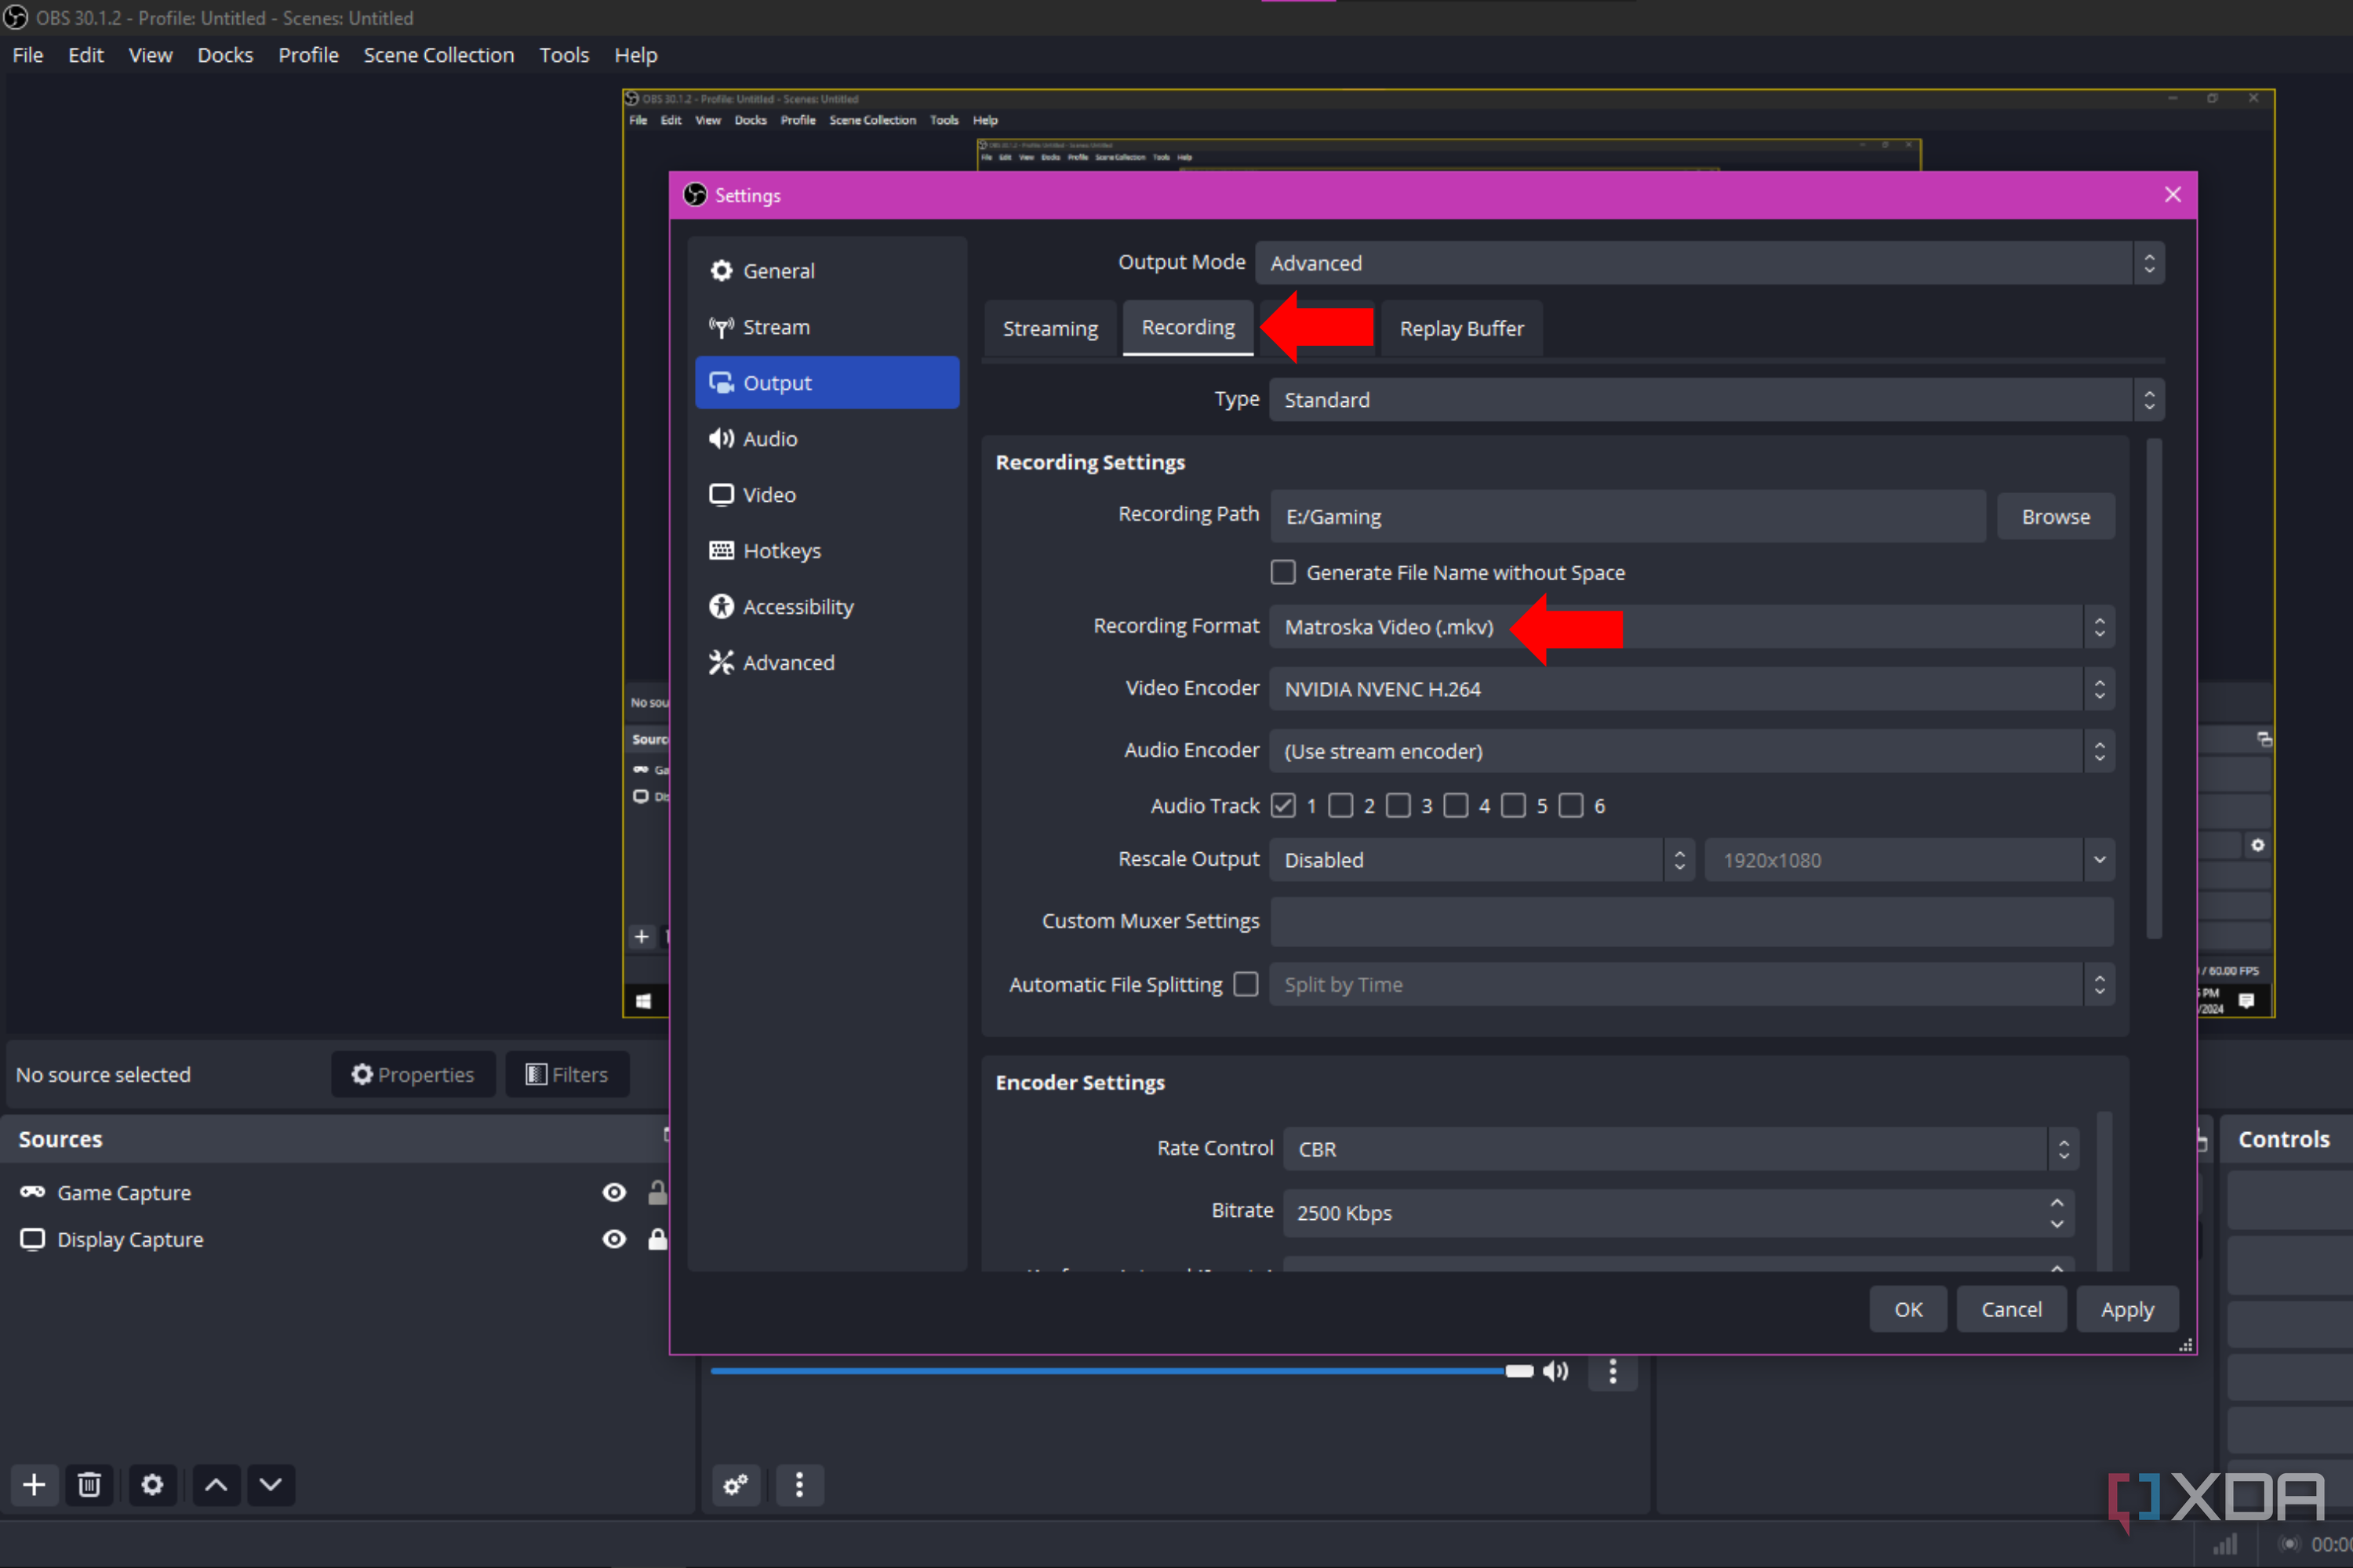The height and width of the screenshot is (1568, 2353).
Task: Turn on Automatic File Splitting
Action: [1245, 984]
